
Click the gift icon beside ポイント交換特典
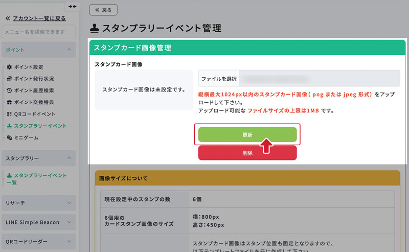click(9, 102)
